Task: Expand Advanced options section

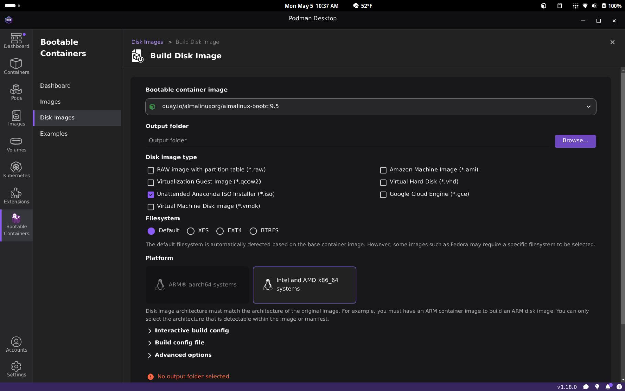Action: tap(180, 355)
